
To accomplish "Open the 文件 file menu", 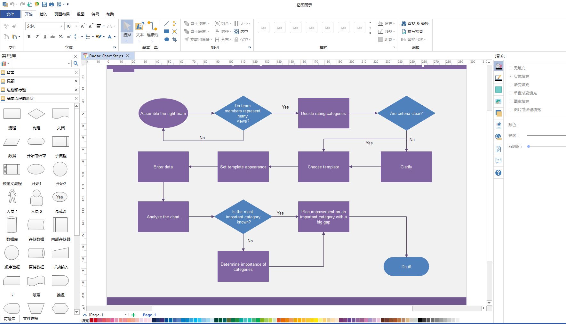I will 10,14.
